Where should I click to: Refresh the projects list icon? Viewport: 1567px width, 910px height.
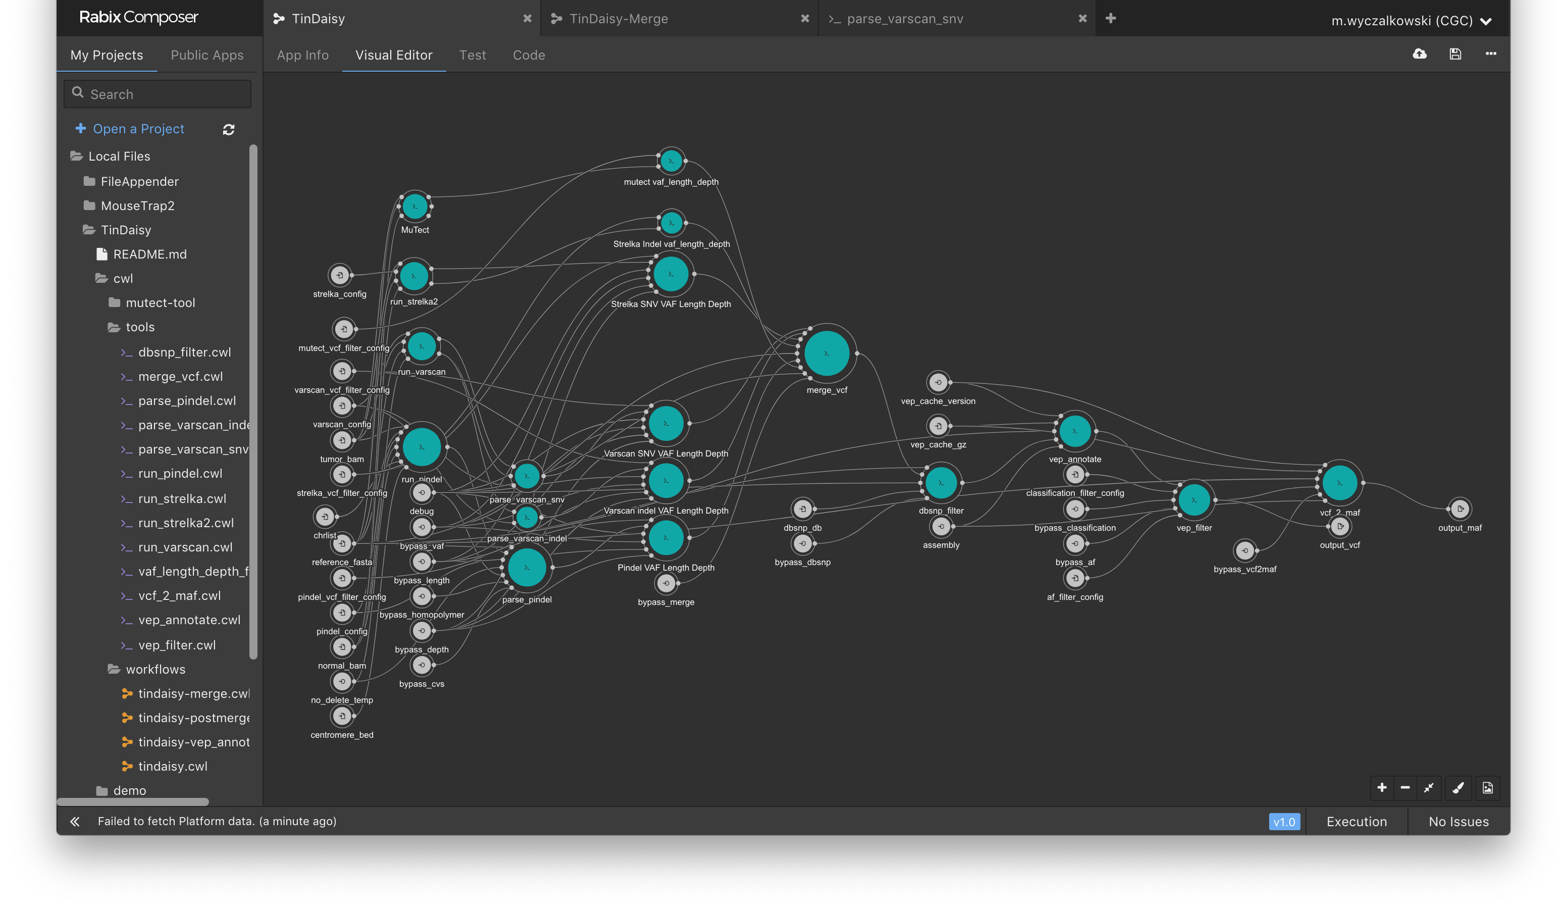(x=228, y=129)
